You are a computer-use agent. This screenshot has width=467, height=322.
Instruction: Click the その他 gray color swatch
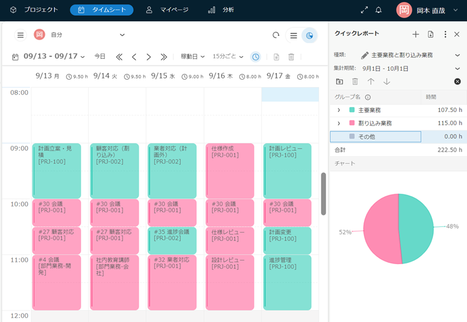(x=352, y=136)
